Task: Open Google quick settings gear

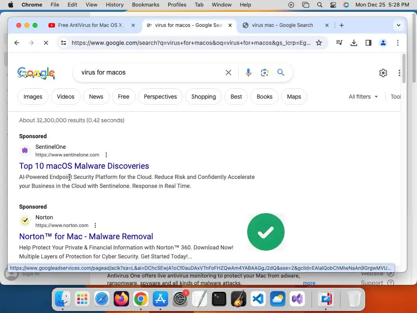Action: [x=383, y=73]
